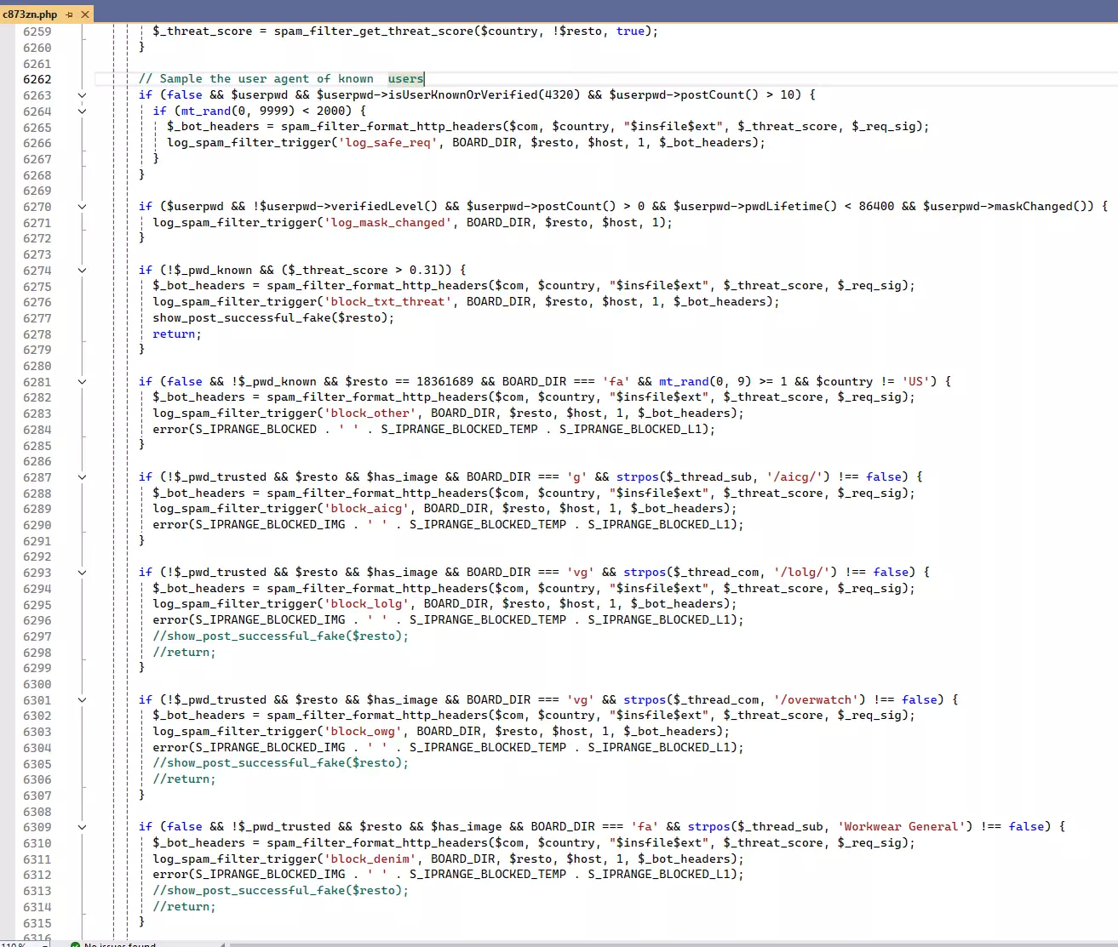Select the c873zn.php document tab
Image resolution: width=1118 pixels, height=947 pixels.
pyautogui.click(x=31, y=14)
